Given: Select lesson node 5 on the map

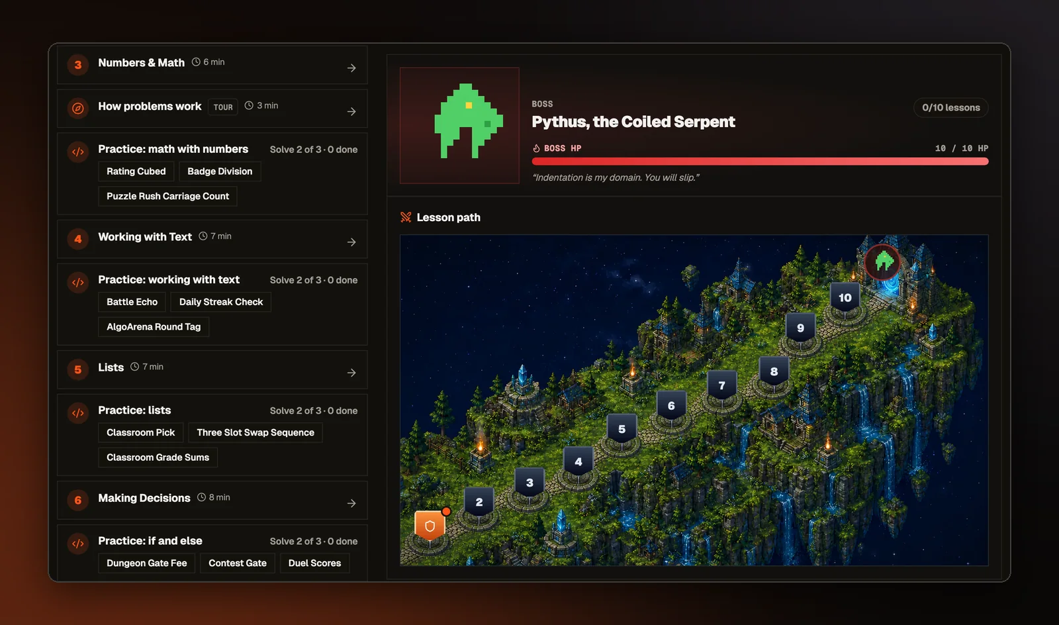Looking at the screenshot, I should 622,429.
